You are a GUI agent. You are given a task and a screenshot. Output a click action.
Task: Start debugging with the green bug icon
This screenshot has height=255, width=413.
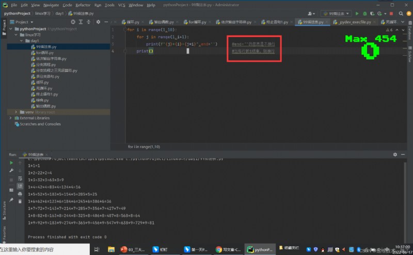[365, 13]
